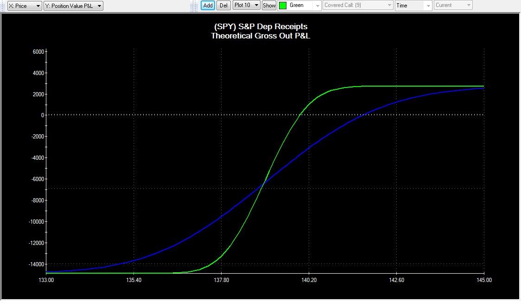Click the 142.60 x-axis label

[397, 280]
